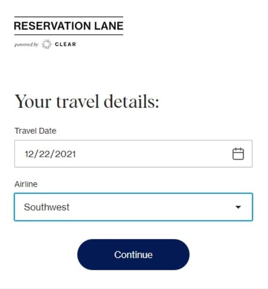Click the CLEAR dotted circle logo

coord(46,44)
